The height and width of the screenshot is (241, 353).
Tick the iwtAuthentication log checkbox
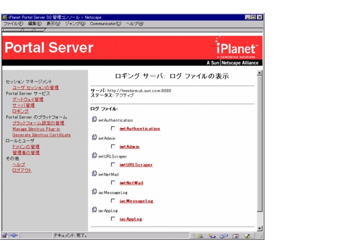coord(113,129)
